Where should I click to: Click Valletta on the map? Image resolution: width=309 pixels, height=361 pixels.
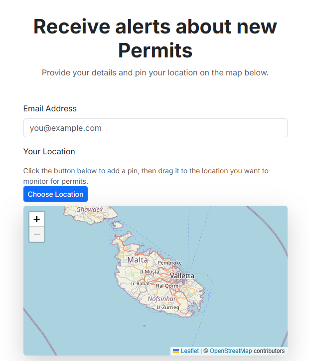pyautogui.click(x=182, y=276)
